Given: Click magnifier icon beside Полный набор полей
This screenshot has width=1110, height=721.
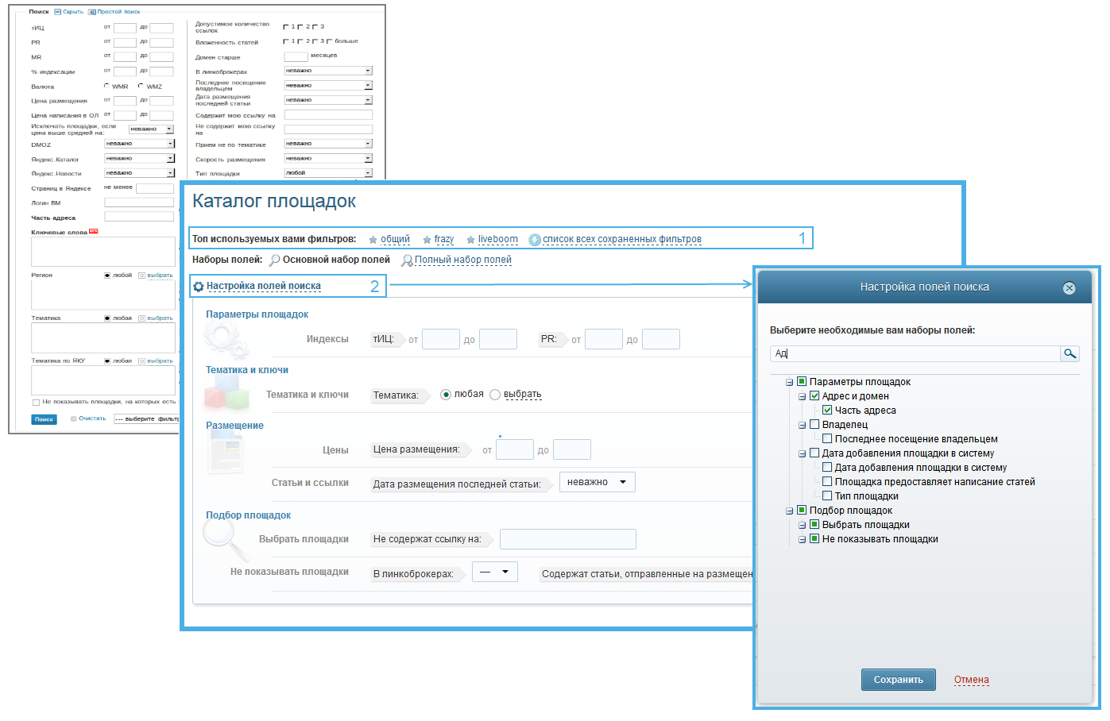Looking at the screenshot, I should point(407,260).
